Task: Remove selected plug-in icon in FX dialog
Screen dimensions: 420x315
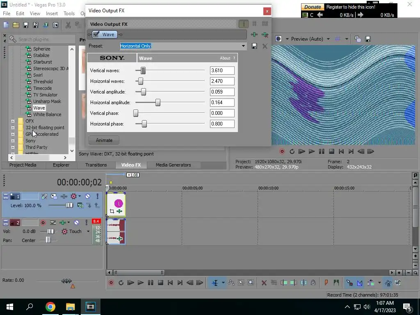Action: [265, 34]
